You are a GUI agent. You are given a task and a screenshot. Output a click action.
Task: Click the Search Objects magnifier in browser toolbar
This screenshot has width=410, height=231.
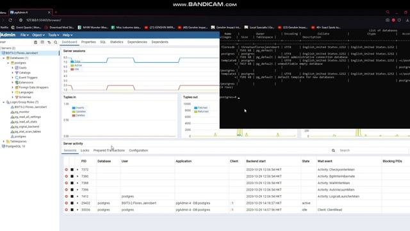[x=56, y=42]
